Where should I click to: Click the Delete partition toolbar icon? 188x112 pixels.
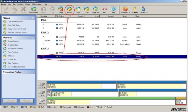pos(61,10)
